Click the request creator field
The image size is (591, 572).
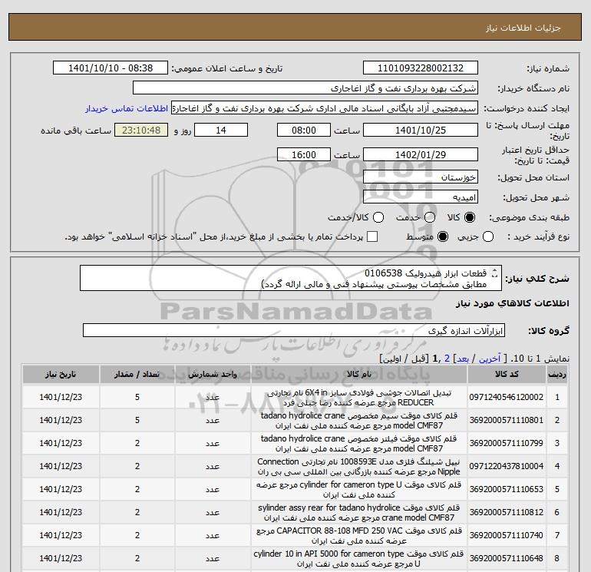click(x=325, y=108)
